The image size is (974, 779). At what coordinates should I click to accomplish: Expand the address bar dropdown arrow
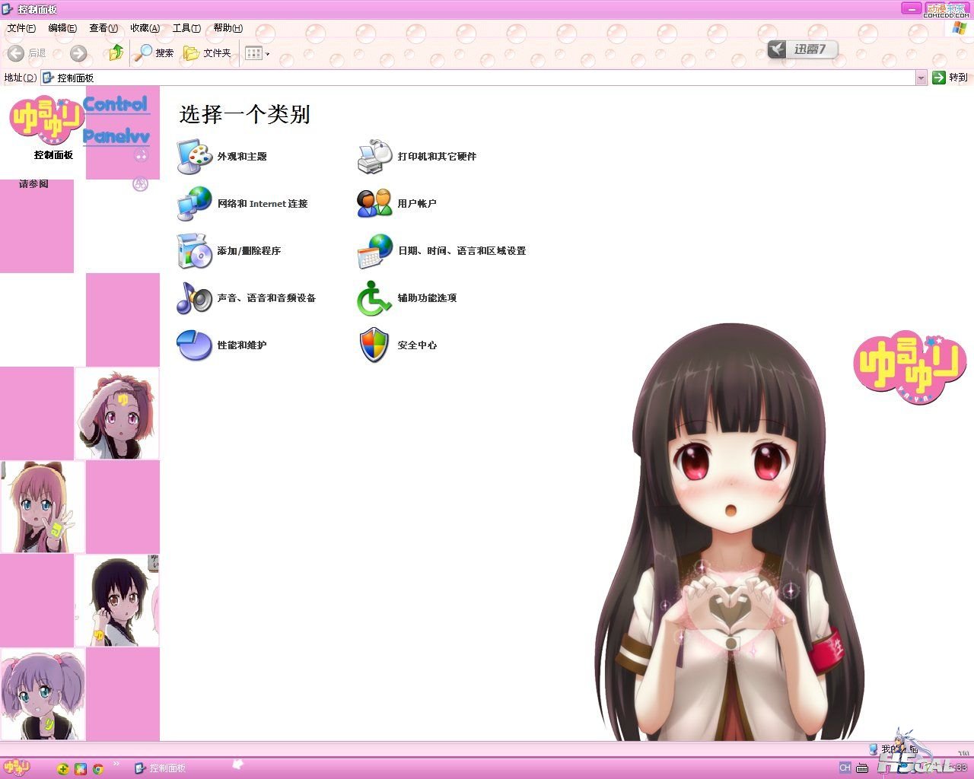(921, 78)
